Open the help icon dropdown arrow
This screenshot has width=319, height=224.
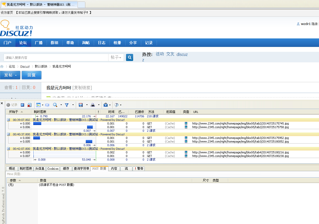[x=121, y=105]
